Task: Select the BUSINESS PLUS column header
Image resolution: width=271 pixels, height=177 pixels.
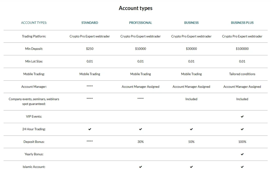Action: (x=242, y=23)
